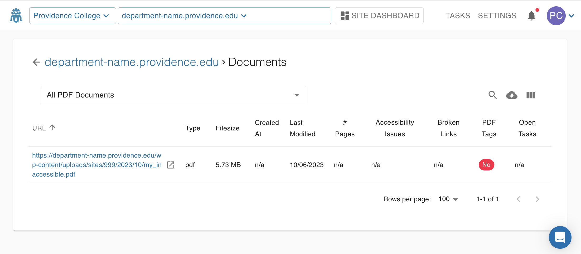Open the SETTINGS menu item

point(497,16)
